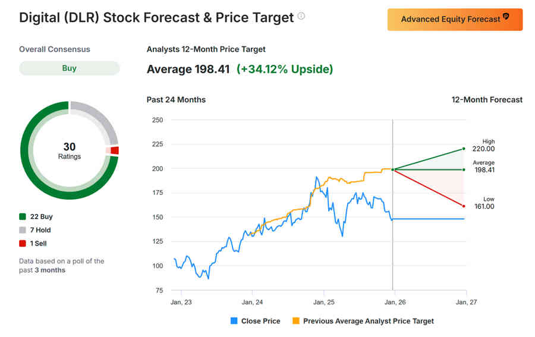Click the info icon beside the title
Screen dimensions: 535x337
pos(301,16)
